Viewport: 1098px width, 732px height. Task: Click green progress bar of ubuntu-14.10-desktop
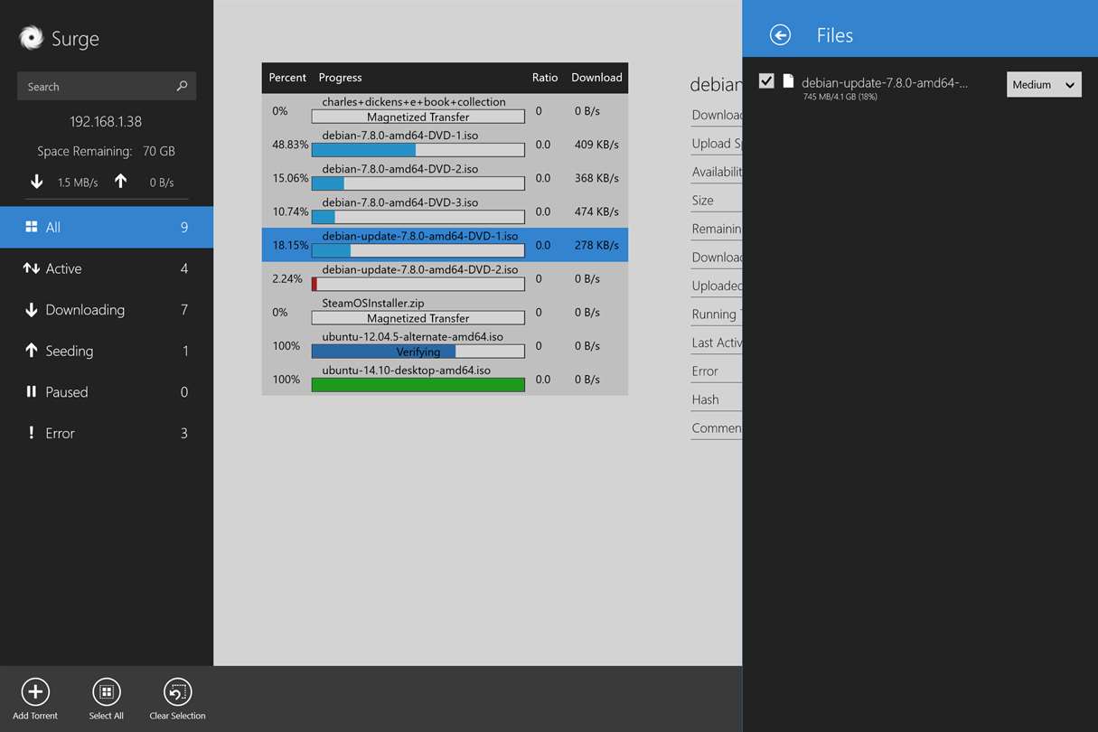(x=418, y=385)
